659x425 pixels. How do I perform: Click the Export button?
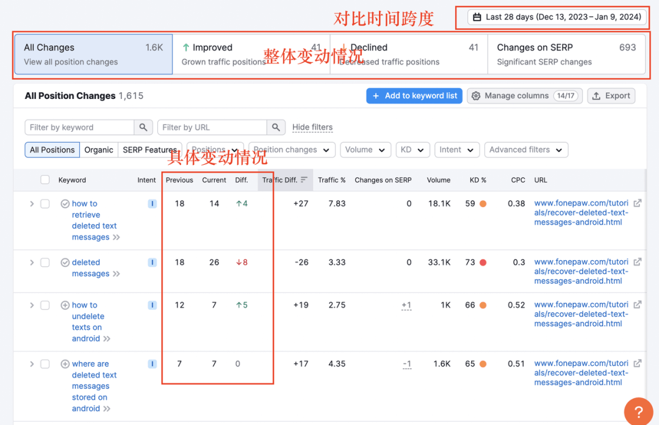point(611,96)
